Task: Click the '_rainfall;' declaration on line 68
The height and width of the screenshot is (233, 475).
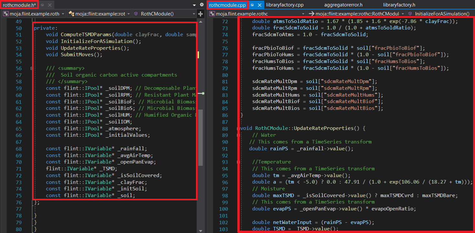Action: click(132, 149)
